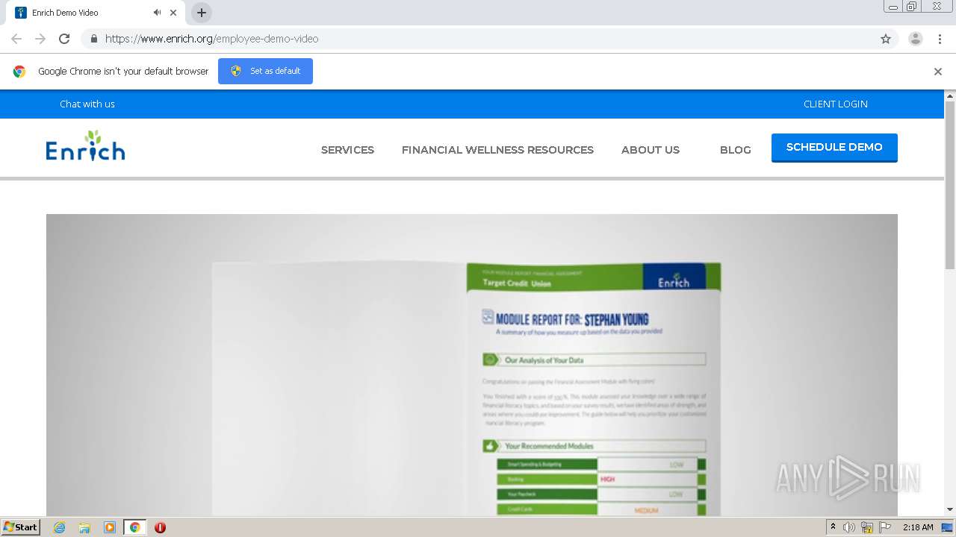This screenshot has height=537, width=956.
Task: Select the Enrich Demo Video tab
Action: point(96,13)
